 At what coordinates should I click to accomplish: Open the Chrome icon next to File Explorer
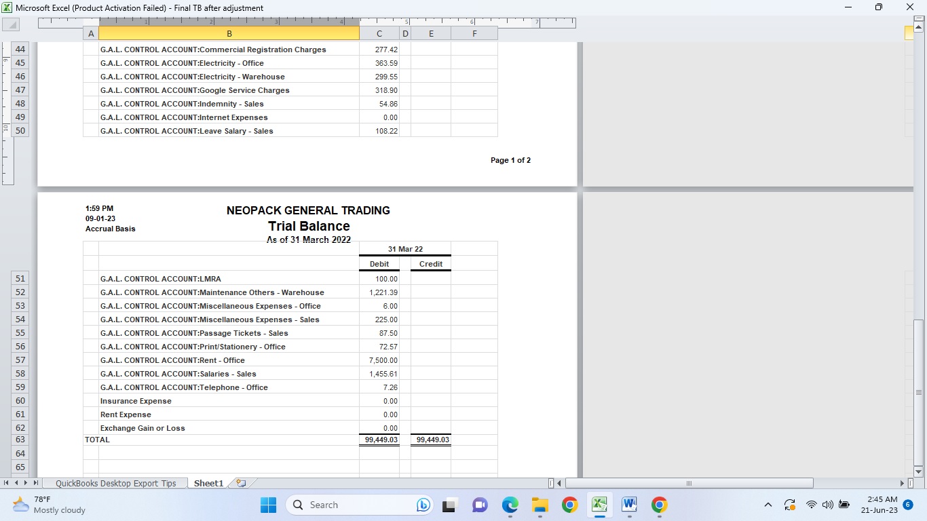pos(569,505)
